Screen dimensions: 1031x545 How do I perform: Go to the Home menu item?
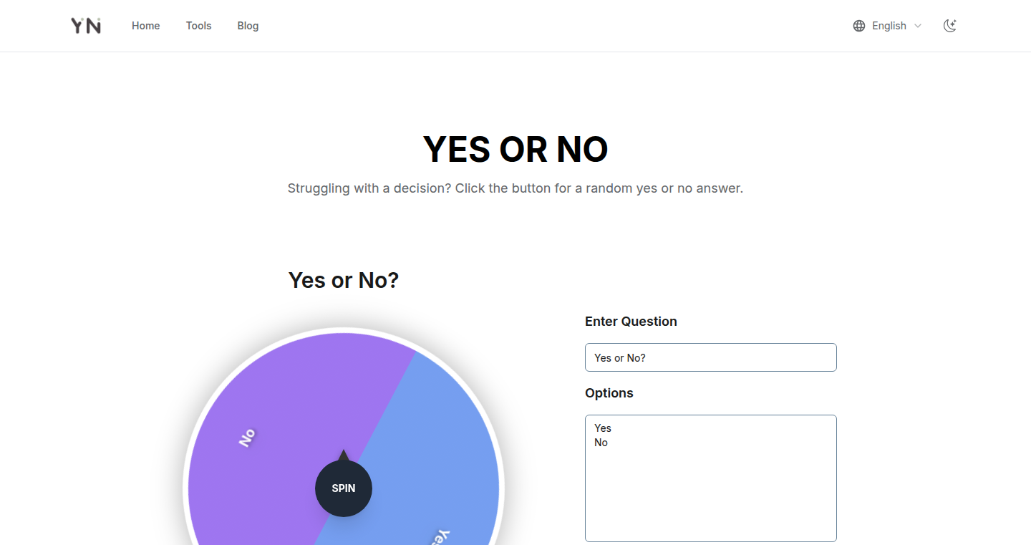click(146, 26)
